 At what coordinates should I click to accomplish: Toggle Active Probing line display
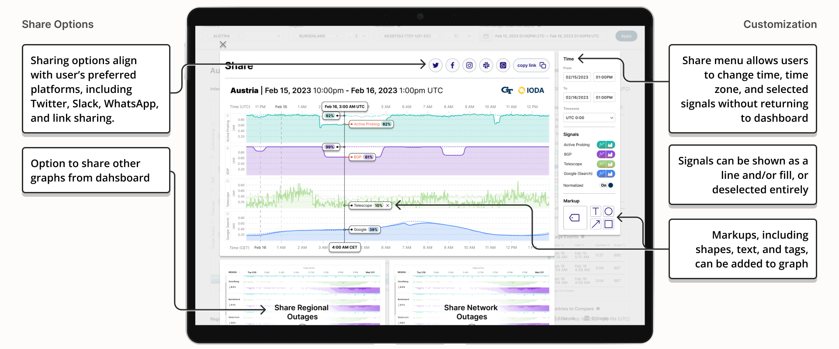coord(602,145)
